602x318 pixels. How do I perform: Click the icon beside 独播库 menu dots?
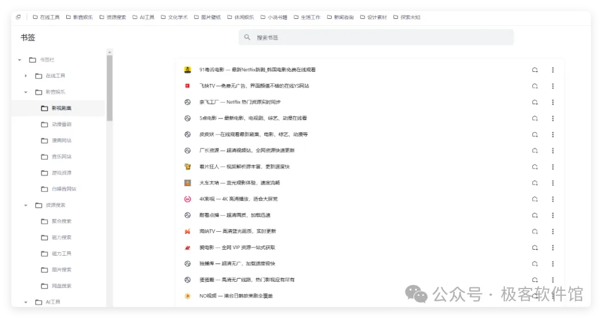click(x=535, y=264)
